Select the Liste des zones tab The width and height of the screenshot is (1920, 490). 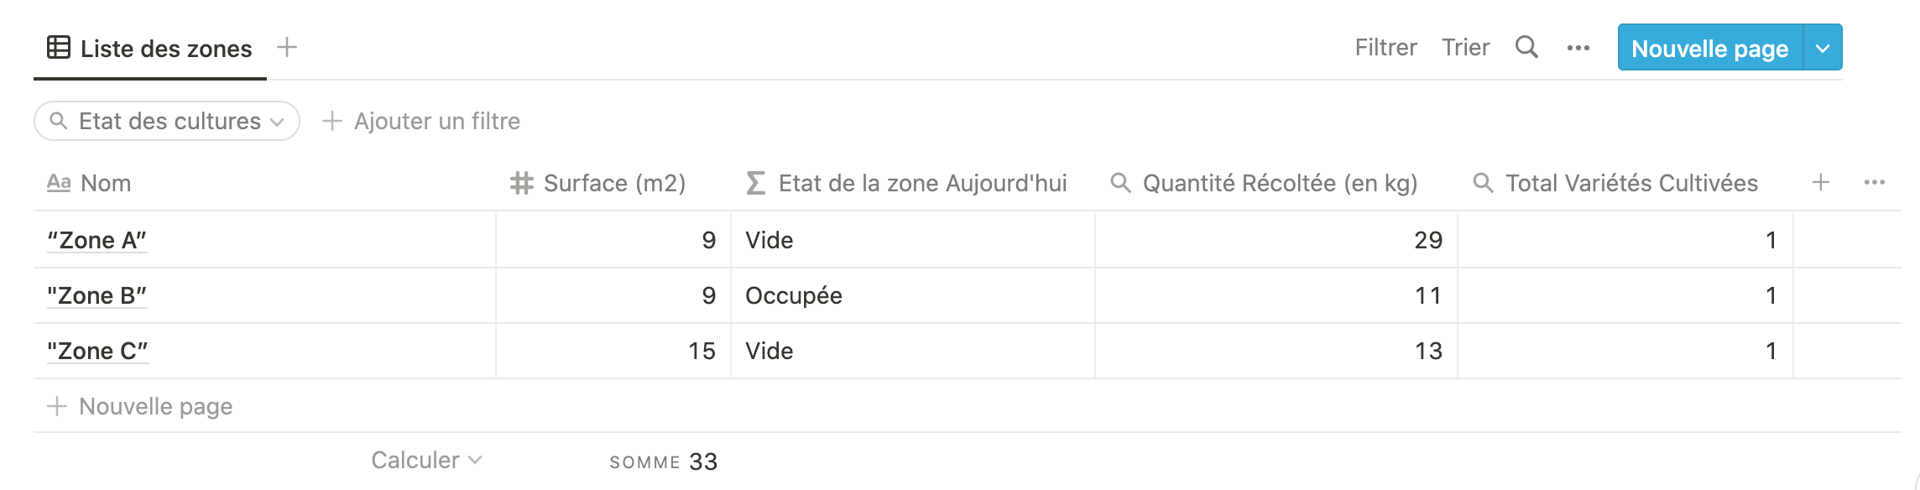pyautogui.click(x=150, y=49)
